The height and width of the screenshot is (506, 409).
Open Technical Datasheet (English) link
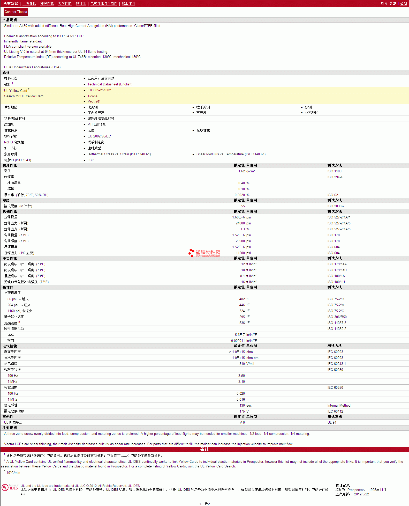[110, 84]
